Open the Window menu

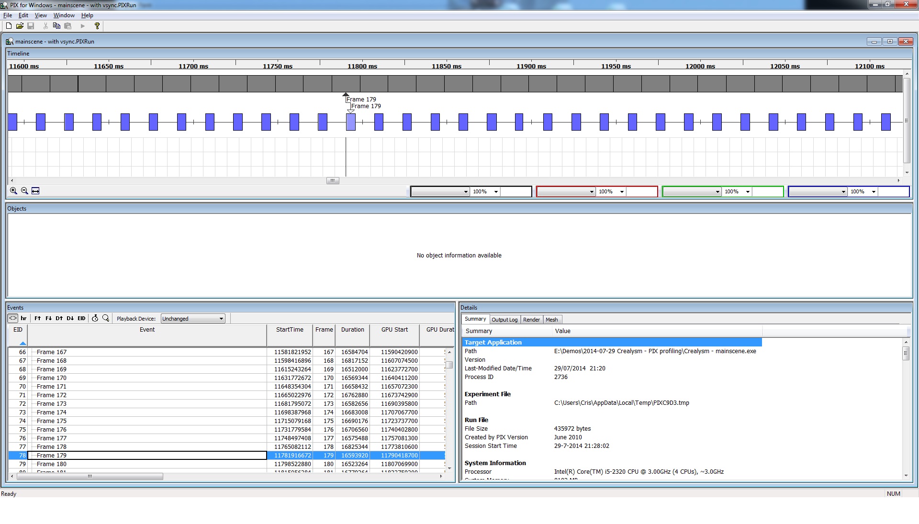(64, 15)
